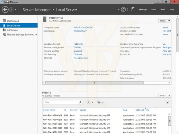Click the events list criteria icon

tap(88, 102)
